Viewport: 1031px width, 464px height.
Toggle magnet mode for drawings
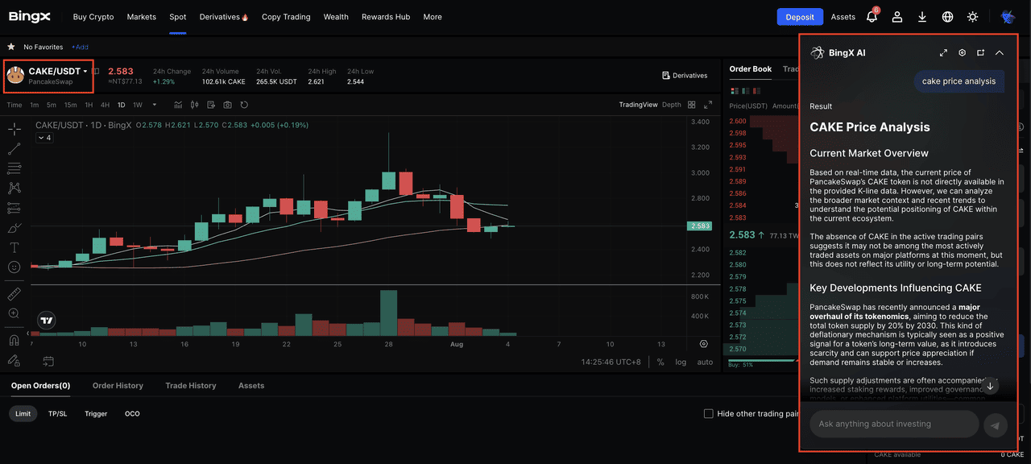pos(14,340)
